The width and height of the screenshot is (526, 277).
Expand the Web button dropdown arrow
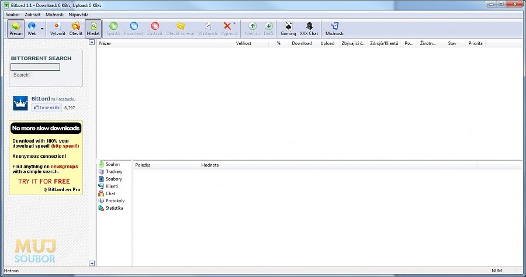click(x=42, y=29)
